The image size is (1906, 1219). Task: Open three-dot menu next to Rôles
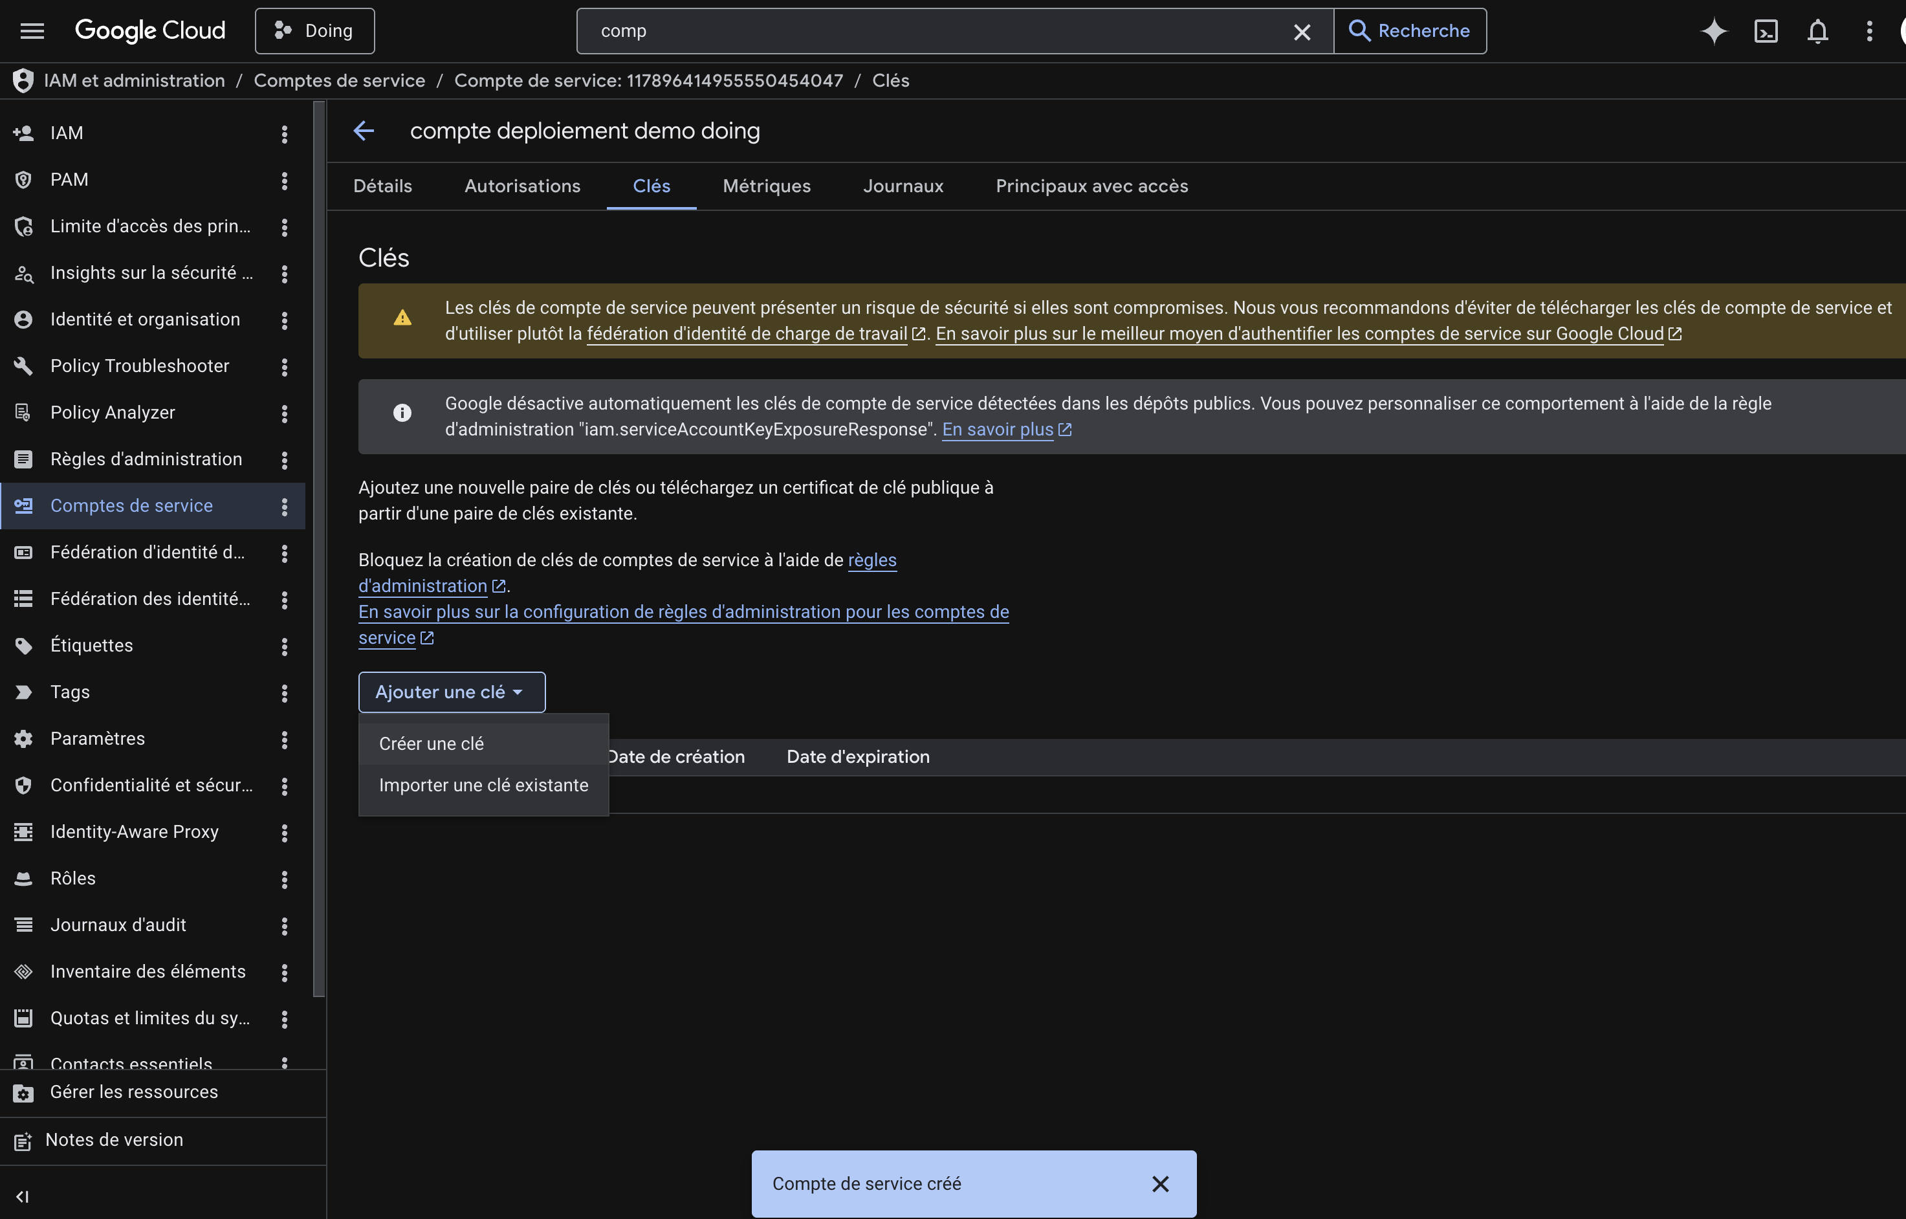284,879
